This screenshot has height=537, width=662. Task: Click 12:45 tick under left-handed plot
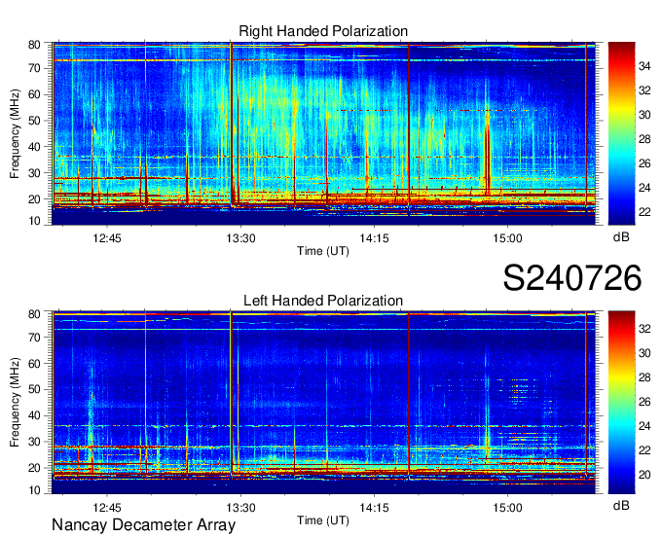(x=107, y=508)
